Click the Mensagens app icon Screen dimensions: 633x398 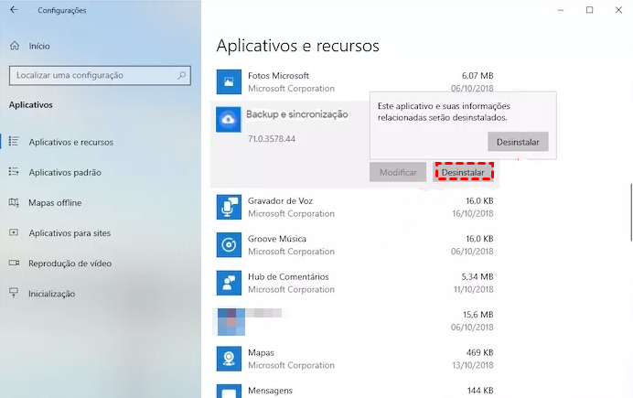pyautogui.click(x=229, y=391)
